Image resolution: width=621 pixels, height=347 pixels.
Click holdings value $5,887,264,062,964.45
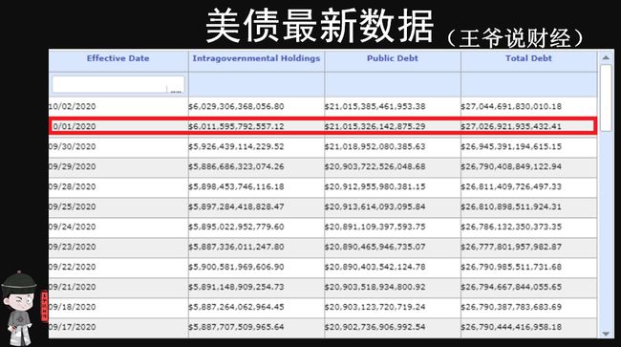tap(236, 307)
